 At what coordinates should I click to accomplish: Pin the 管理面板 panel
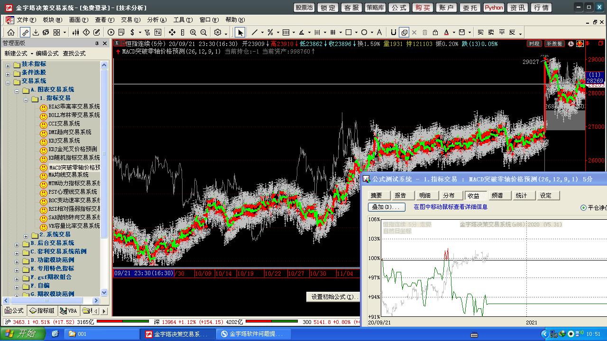tap(97, 43)
